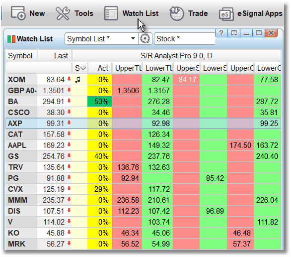Click the window options dropdown icon in title bar
The width and height of the screenshot is (291, 257).
point(234,33)
